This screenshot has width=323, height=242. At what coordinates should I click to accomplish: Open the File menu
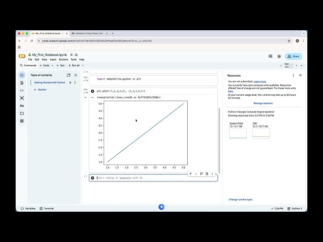[x=30, y=59]
